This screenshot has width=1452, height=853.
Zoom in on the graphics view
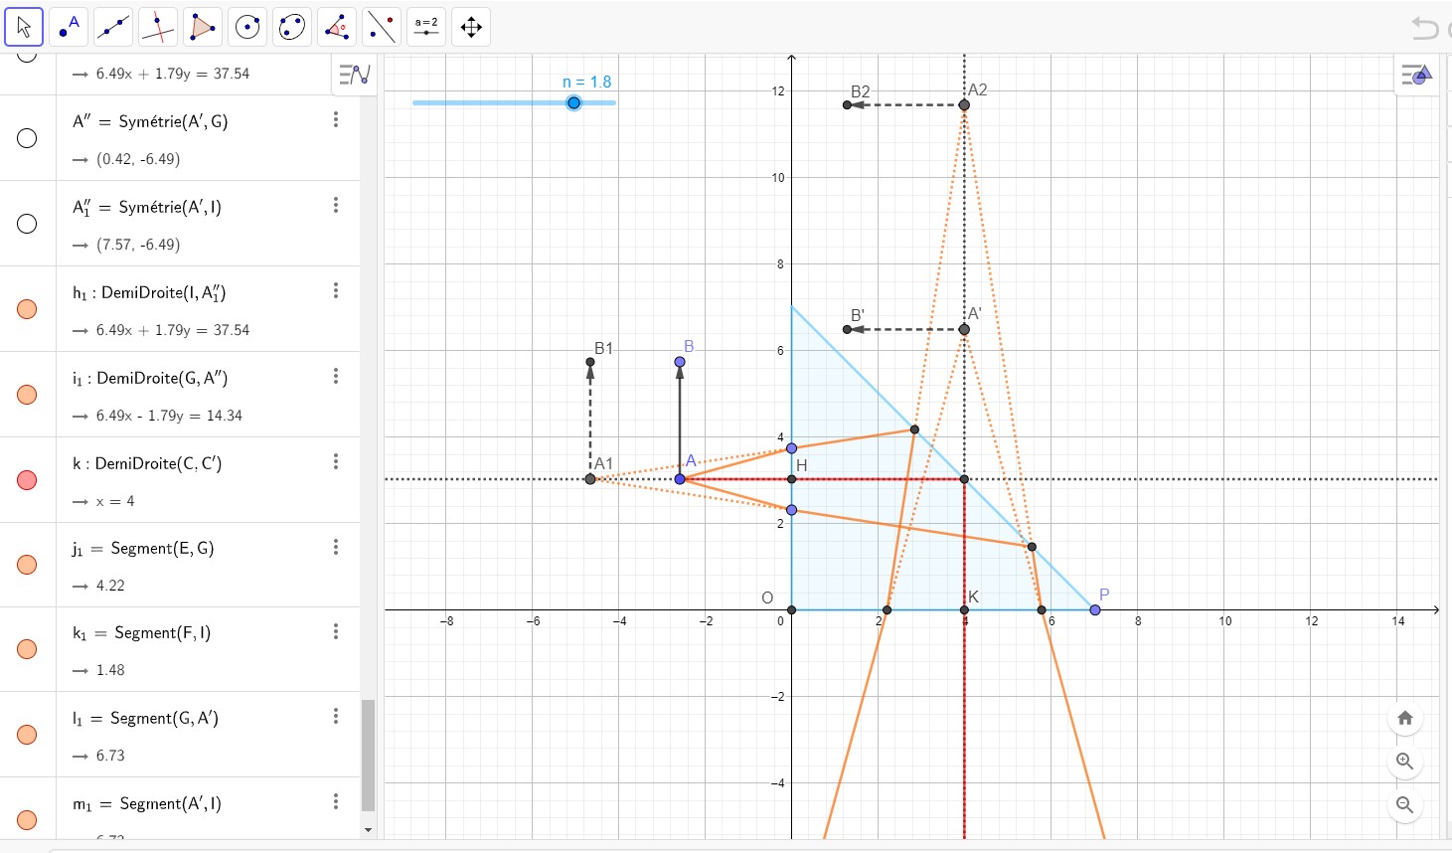pos(1404,762)
